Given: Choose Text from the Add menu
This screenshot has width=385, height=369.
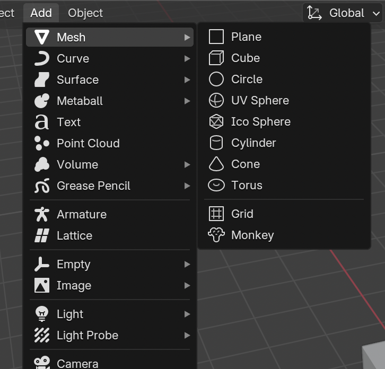Looking at the screenshot, I should click(68, 122).
